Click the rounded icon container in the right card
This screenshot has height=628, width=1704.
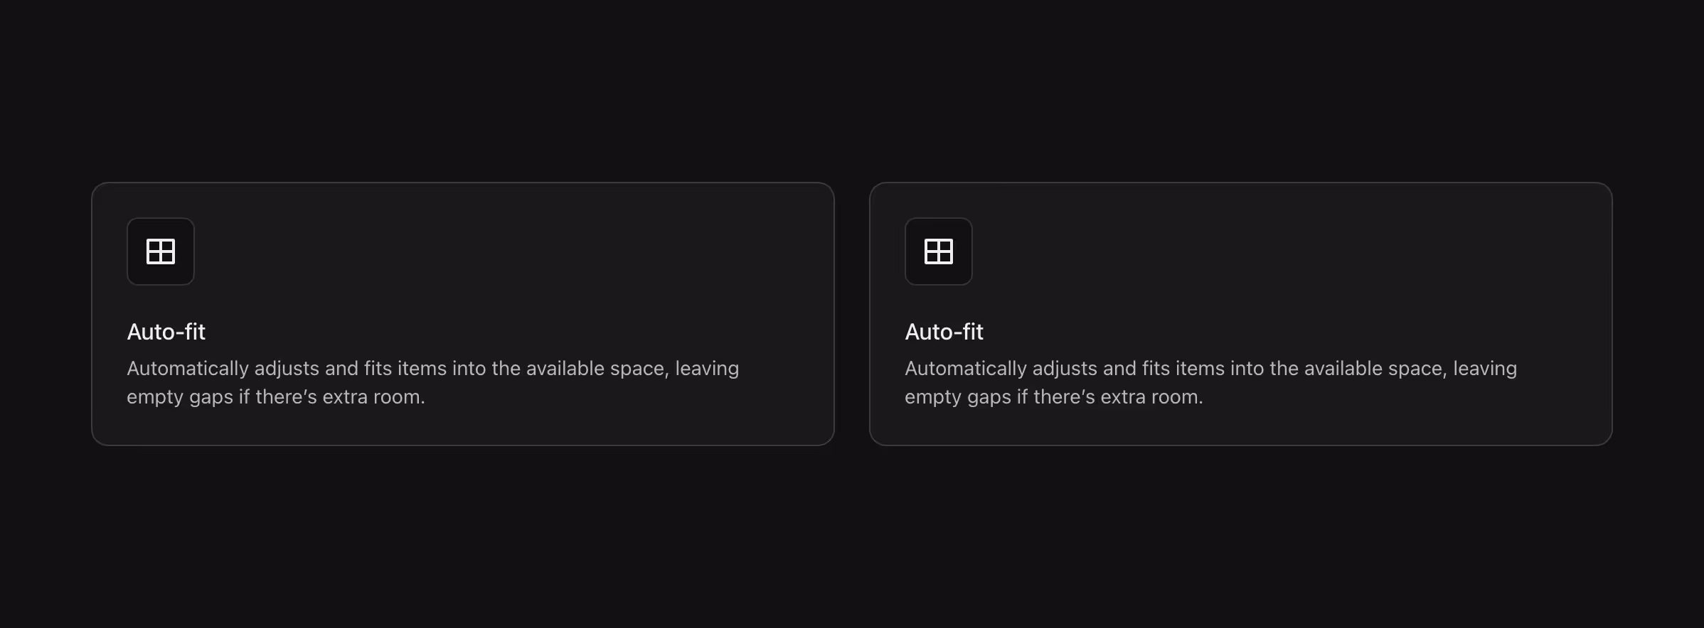[x=938, y=251]
